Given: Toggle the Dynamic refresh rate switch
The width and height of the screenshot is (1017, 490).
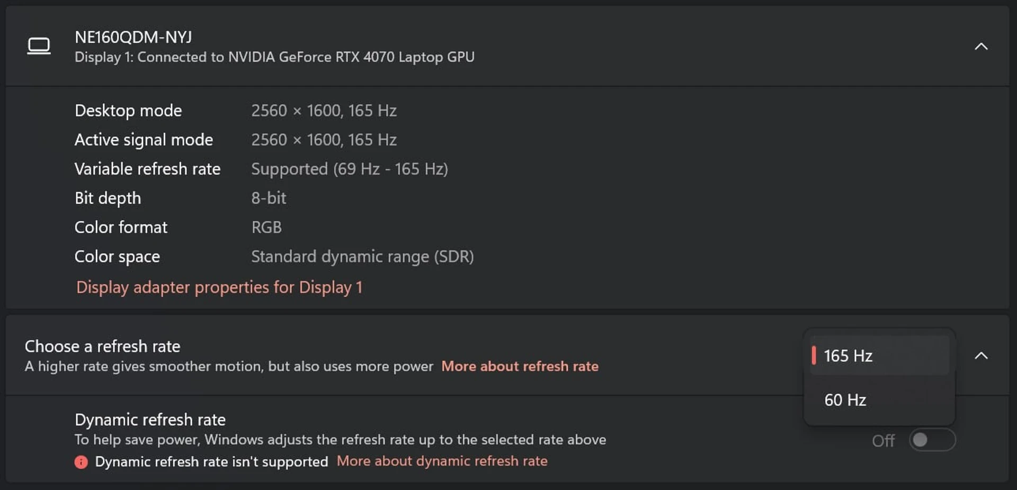Looking at the screenshot, I should tap(932, 440).
